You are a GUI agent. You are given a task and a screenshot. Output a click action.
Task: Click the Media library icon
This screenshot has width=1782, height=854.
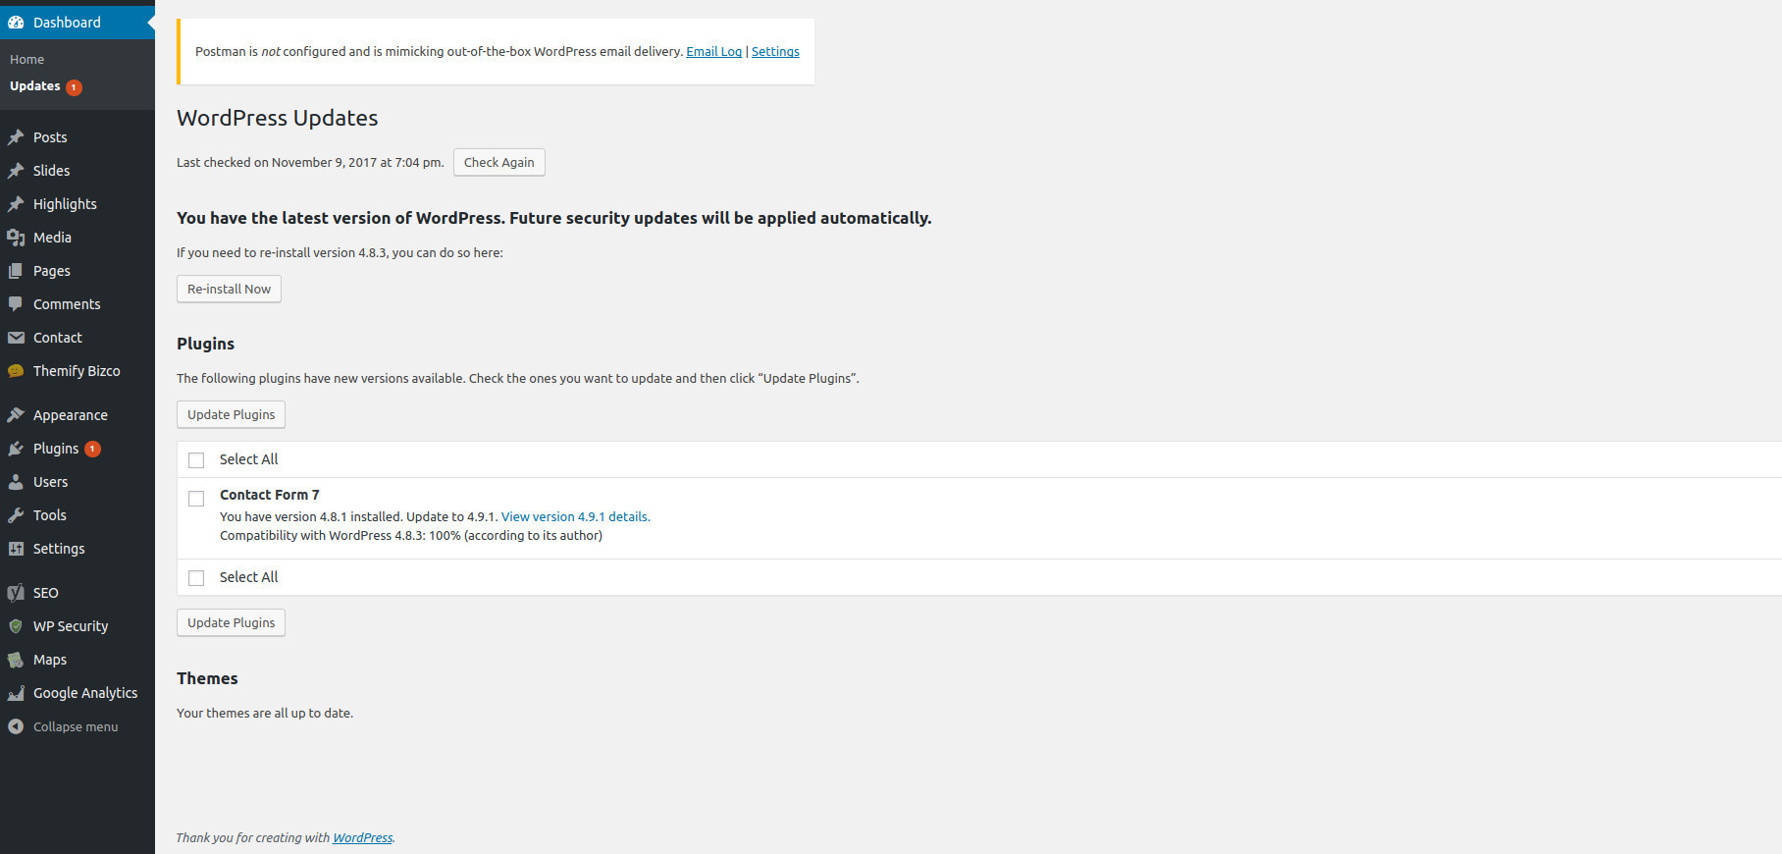(x=16, y=238)
